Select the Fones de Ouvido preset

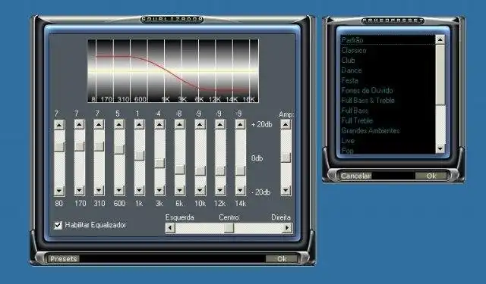click(388, 90)
